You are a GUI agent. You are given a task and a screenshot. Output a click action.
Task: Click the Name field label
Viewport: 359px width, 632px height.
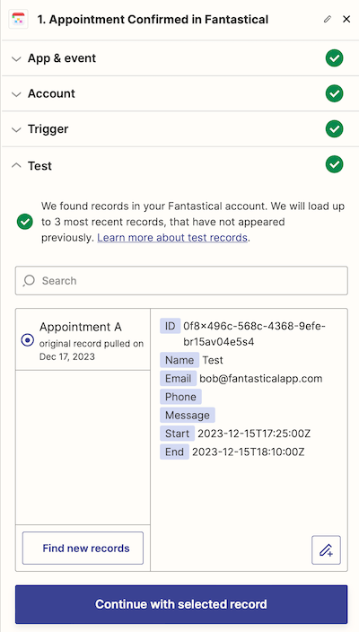coord(179,360)
